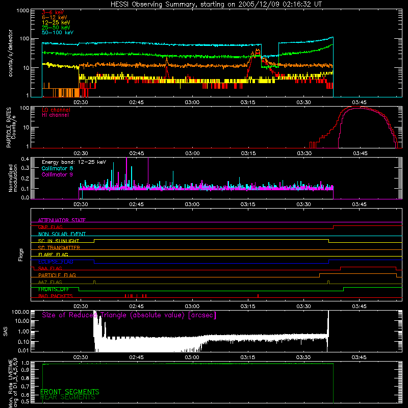Click the 100.00 value on SAS axis
The height and width of the screenshot is (408, 408).
click(20, 312)
